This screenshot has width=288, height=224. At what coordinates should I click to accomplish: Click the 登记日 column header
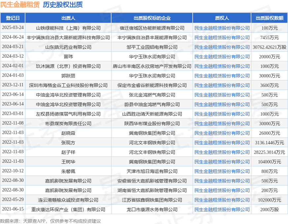pyautogui.click(x=13, y=18)
